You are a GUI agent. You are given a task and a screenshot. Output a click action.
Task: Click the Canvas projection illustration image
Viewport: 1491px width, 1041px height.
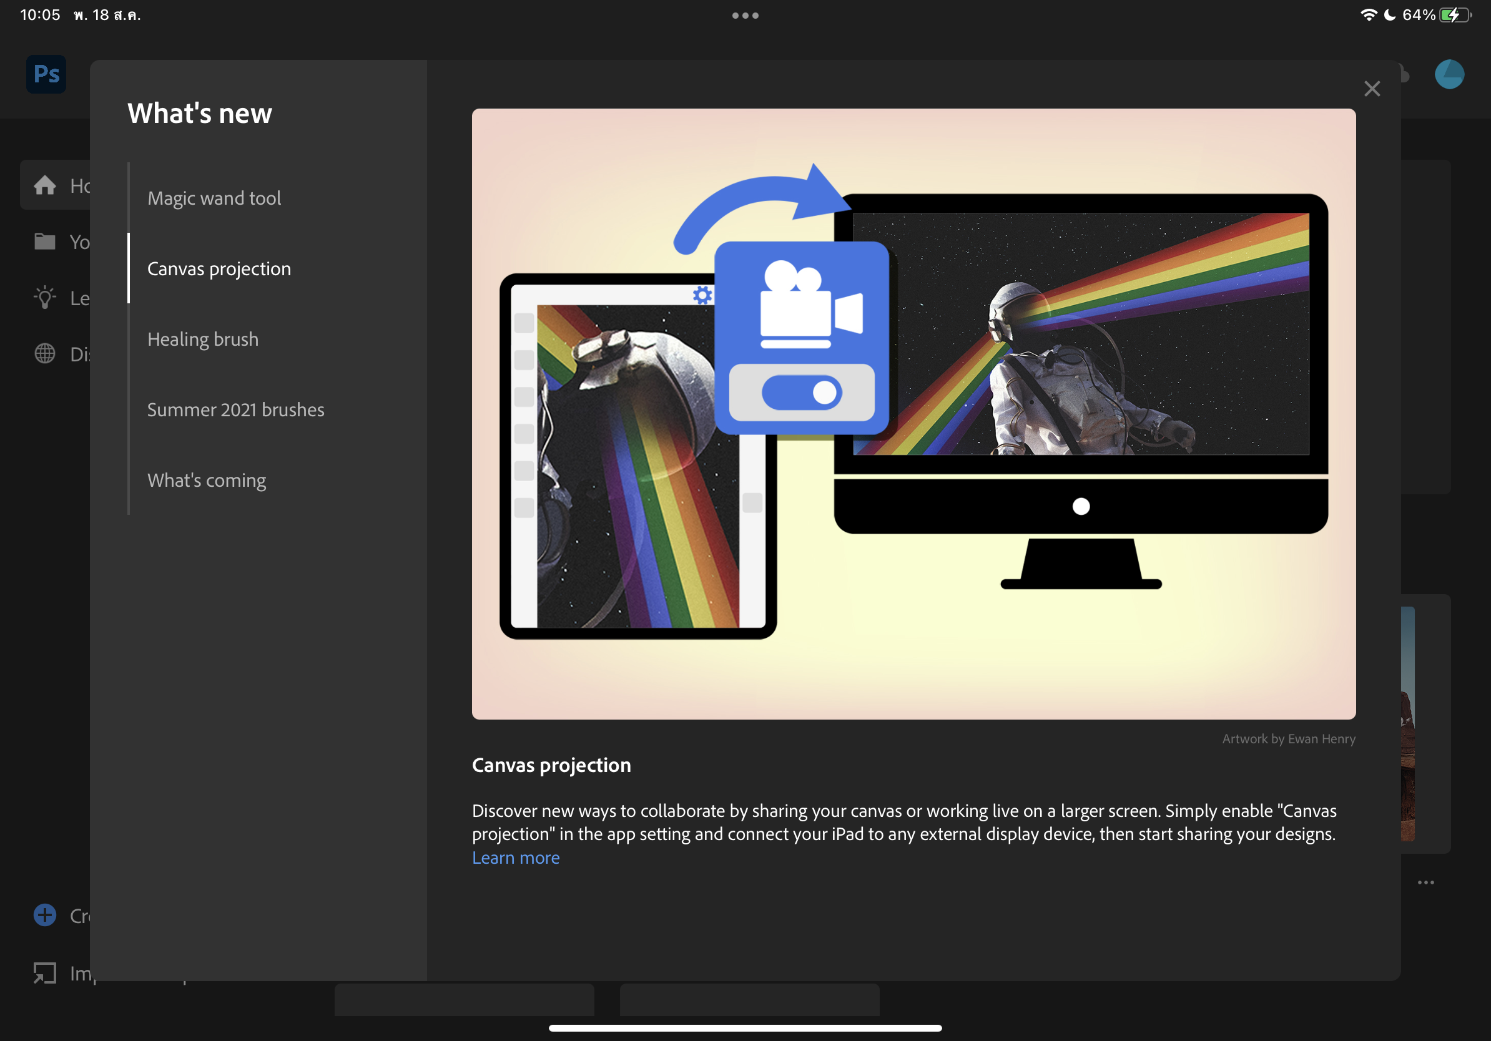913,413
